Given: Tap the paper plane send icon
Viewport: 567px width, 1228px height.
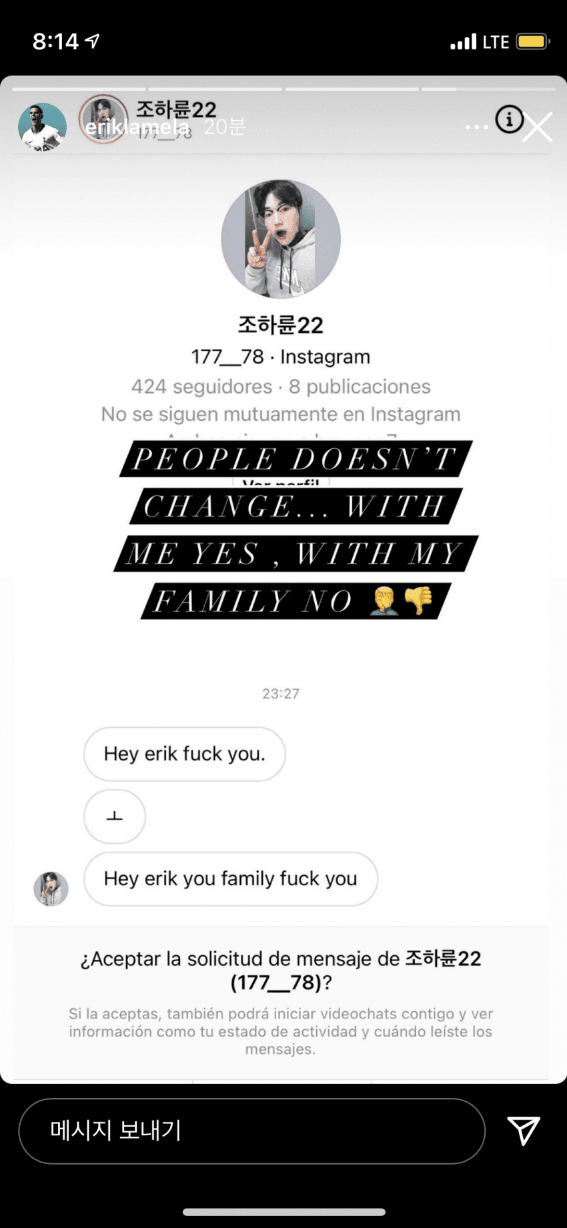Looking at the screenshot, I should click(524, 1130).
